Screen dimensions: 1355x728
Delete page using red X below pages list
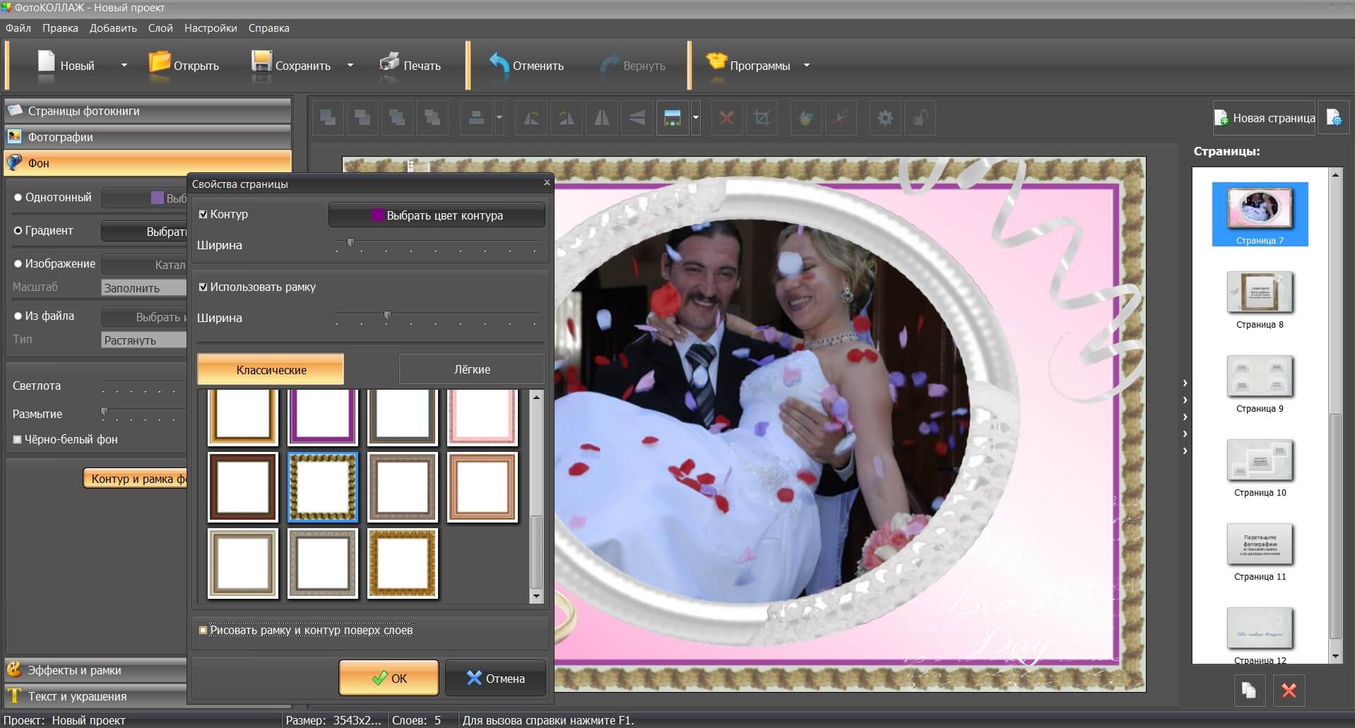tap(1289, 691)
